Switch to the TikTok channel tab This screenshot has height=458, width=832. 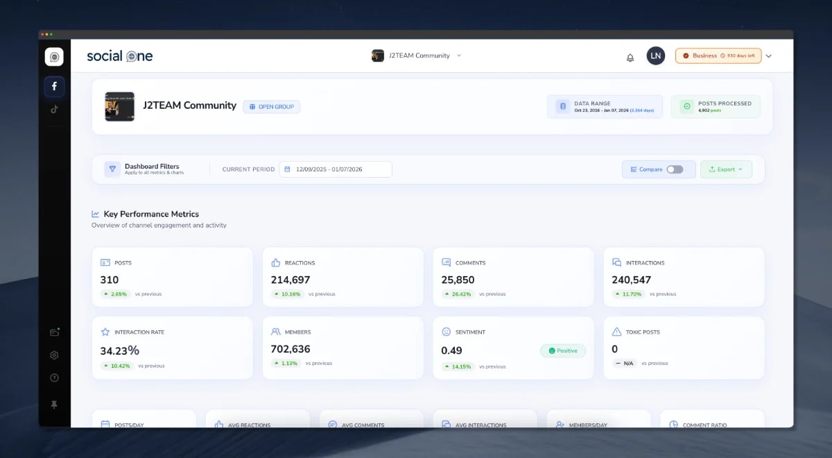click(x=54, y=109)
